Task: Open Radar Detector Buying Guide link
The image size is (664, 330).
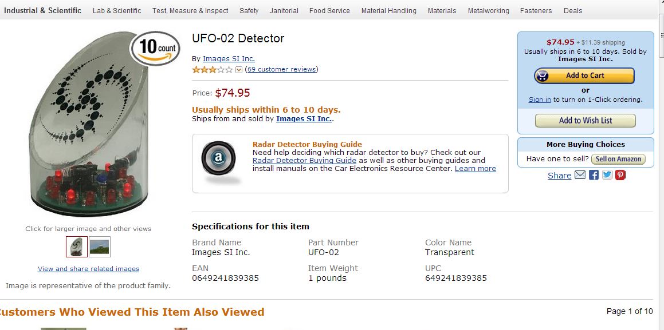Action: pyautogui.click(x=304, y=161)
